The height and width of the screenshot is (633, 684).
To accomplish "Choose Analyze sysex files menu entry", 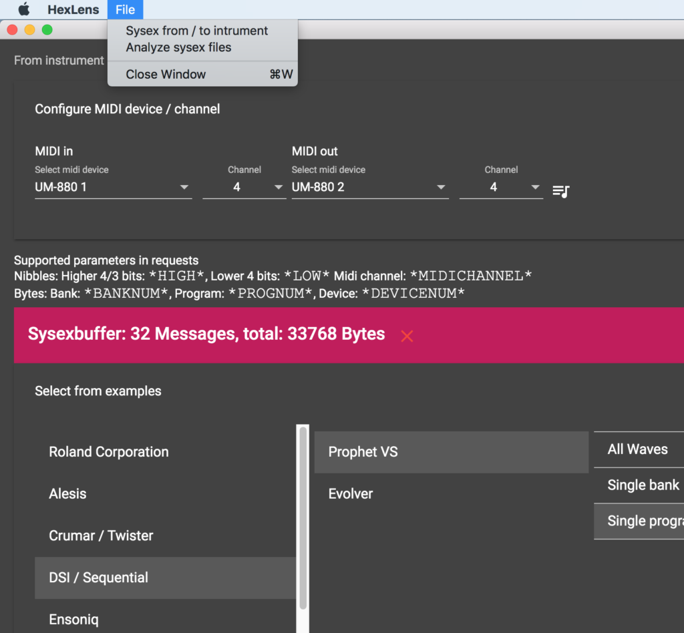I will click(202, 47).
